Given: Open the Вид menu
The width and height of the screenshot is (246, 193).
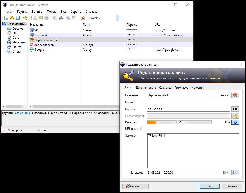Looking at the screenshot, I should tap(63, 12).
